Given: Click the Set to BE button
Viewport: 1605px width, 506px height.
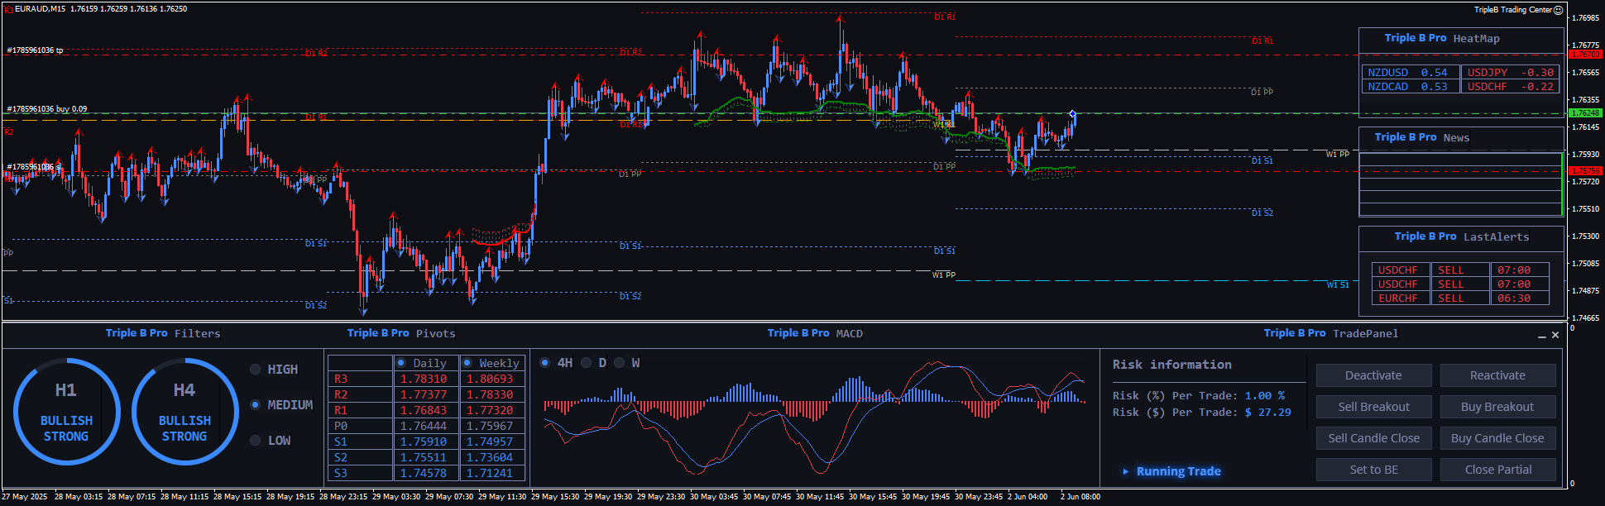Looking at the screenshot, I should click(x=1373, y=470).
